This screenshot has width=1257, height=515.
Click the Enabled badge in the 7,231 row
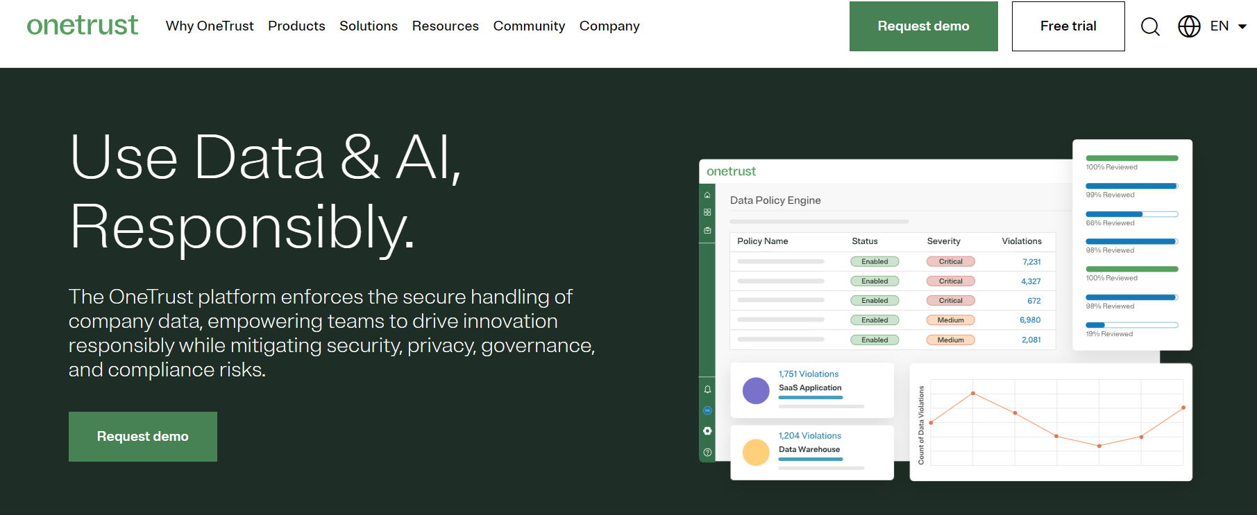click(x=875, y=262)
